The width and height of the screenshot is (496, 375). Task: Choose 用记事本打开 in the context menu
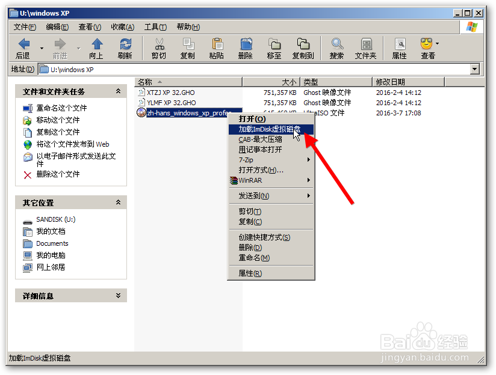click(260, 149)
